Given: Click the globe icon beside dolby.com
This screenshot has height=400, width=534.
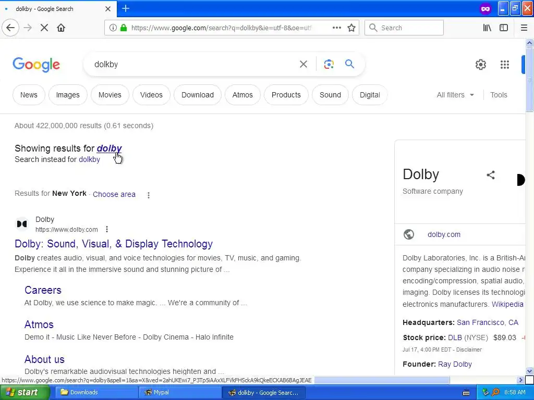Looking at the screenshot, I should click(409, 234).
